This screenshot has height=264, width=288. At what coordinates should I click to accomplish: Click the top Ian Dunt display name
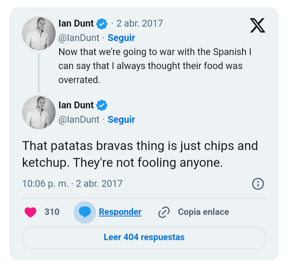(76, 24)
